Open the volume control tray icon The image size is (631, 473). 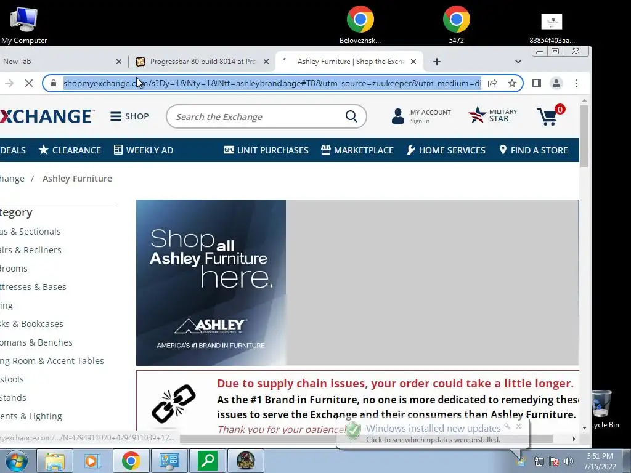[x=569, y=461]
